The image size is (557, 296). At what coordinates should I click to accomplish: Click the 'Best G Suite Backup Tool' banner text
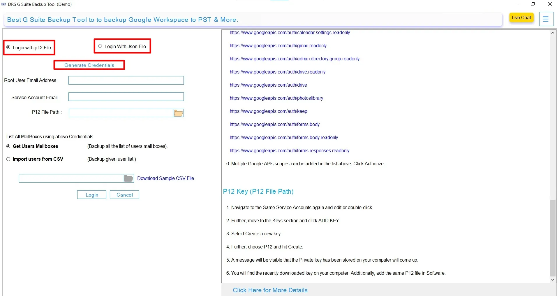click(x=123, y=20)
